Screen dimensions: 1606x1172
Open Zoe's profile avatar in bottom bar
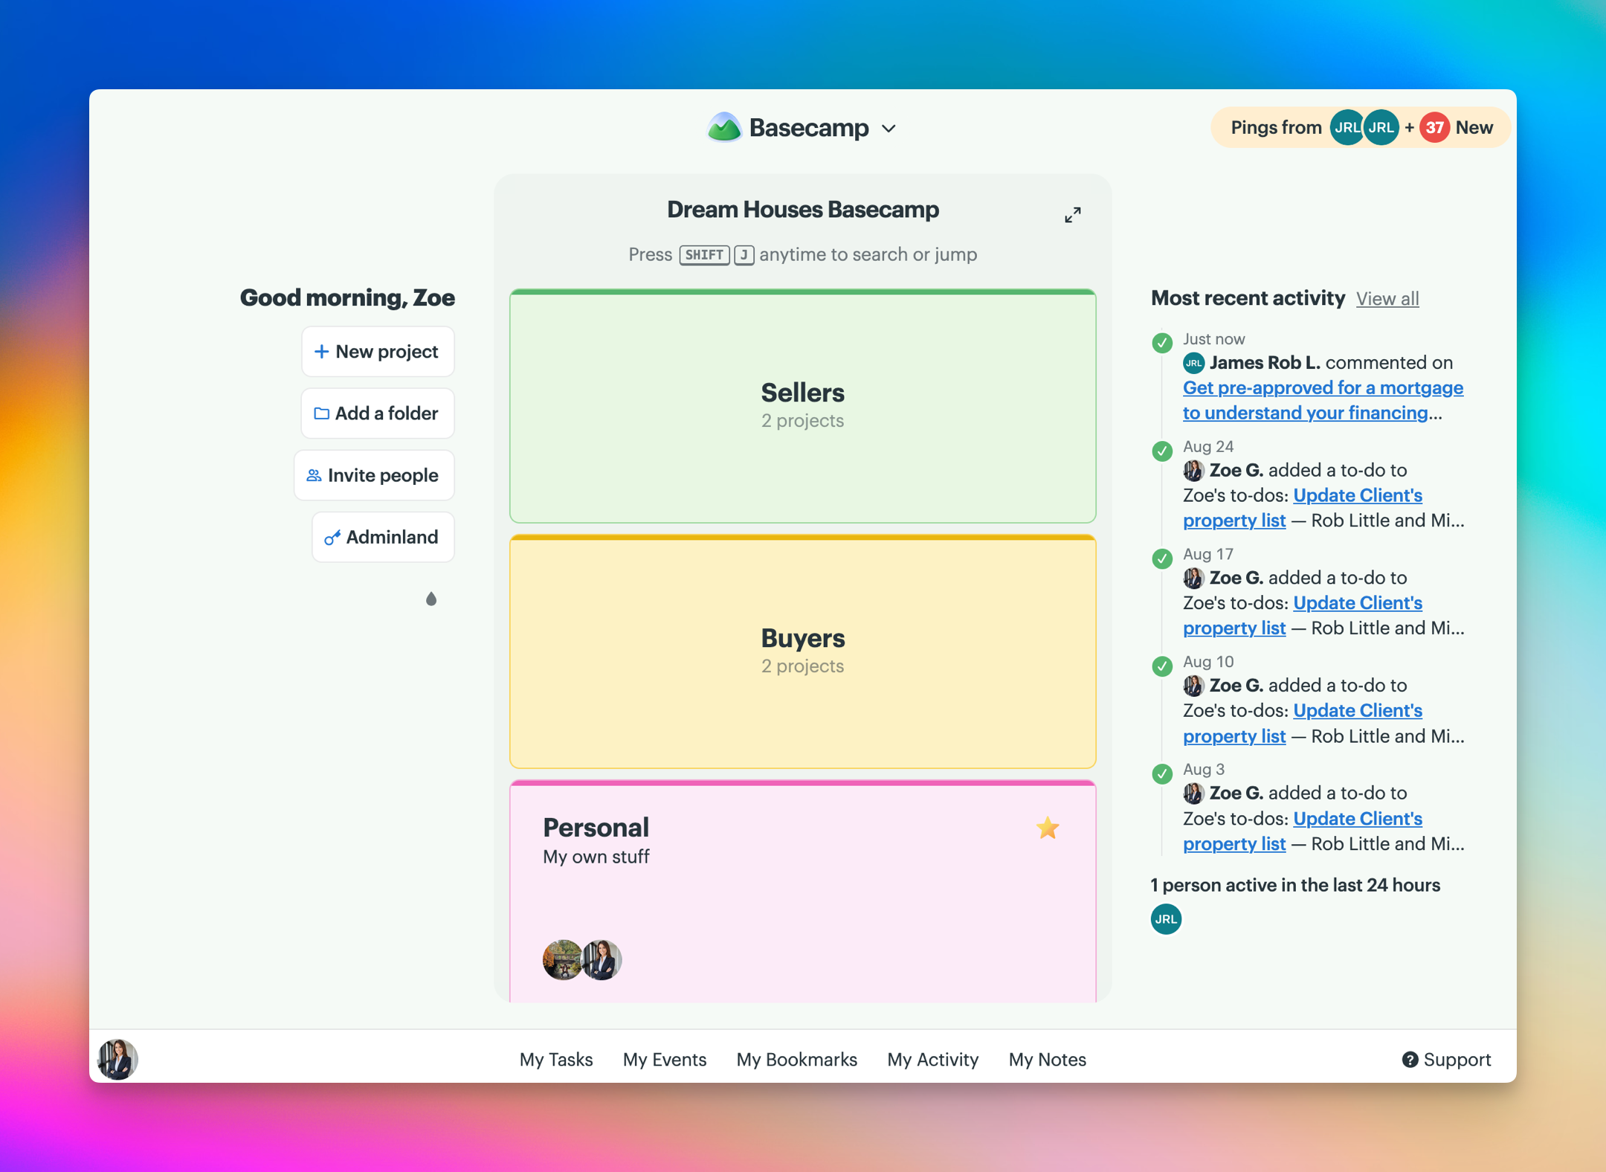click(117, 1059)
